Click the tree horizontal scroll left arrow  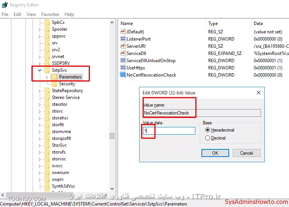3,195
